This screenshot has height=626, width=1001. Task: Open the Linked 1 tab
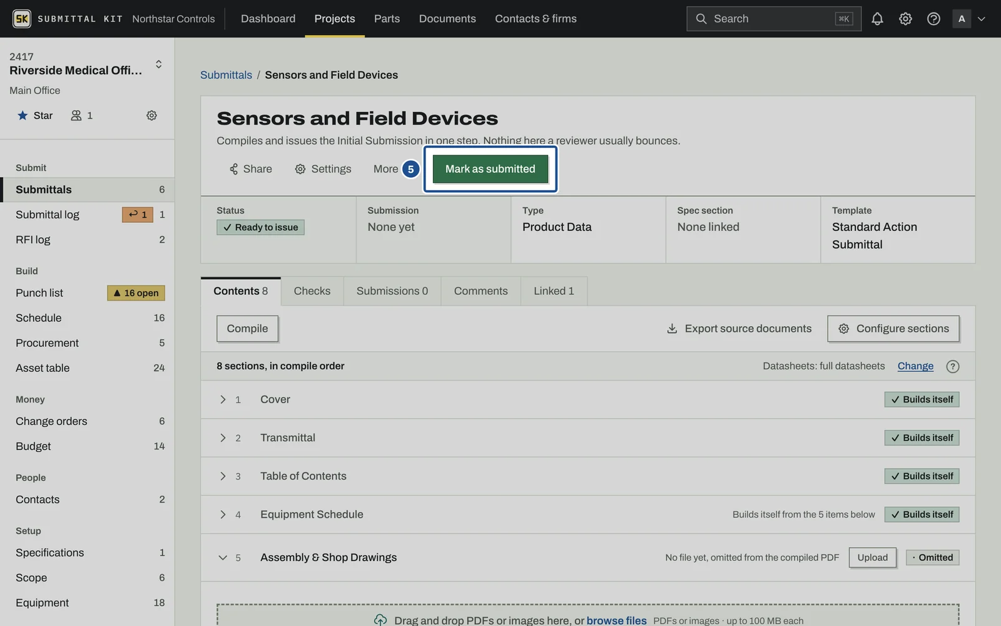pos(554,291)
